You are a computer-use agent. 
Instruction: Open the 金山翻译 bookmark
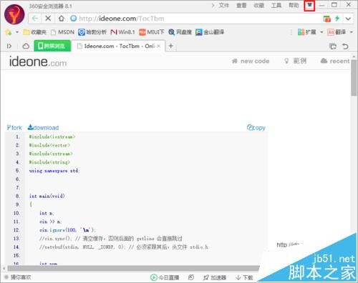[x=210, y=32]
